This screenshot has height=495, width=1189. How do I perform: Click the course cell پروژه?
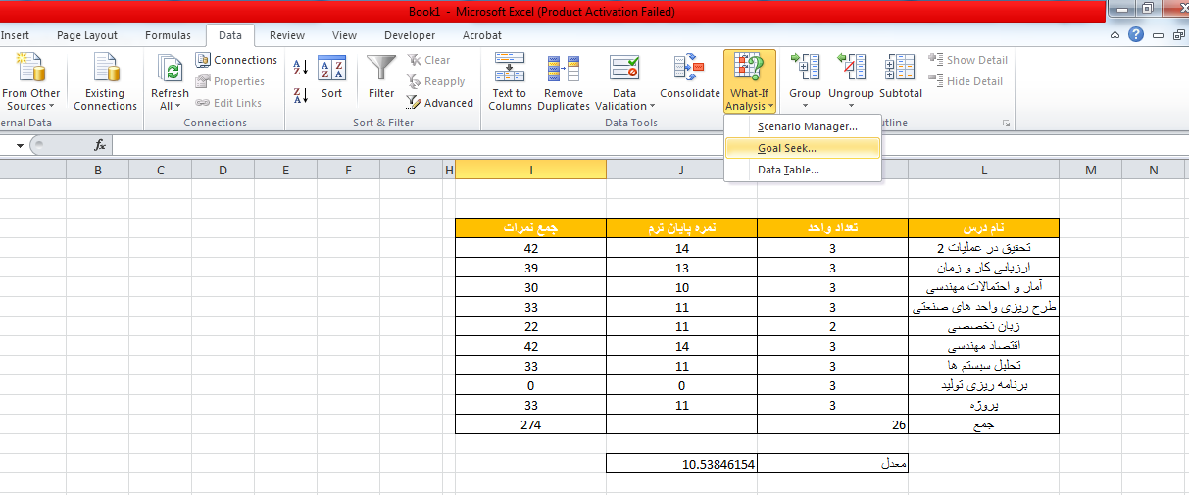983,404
